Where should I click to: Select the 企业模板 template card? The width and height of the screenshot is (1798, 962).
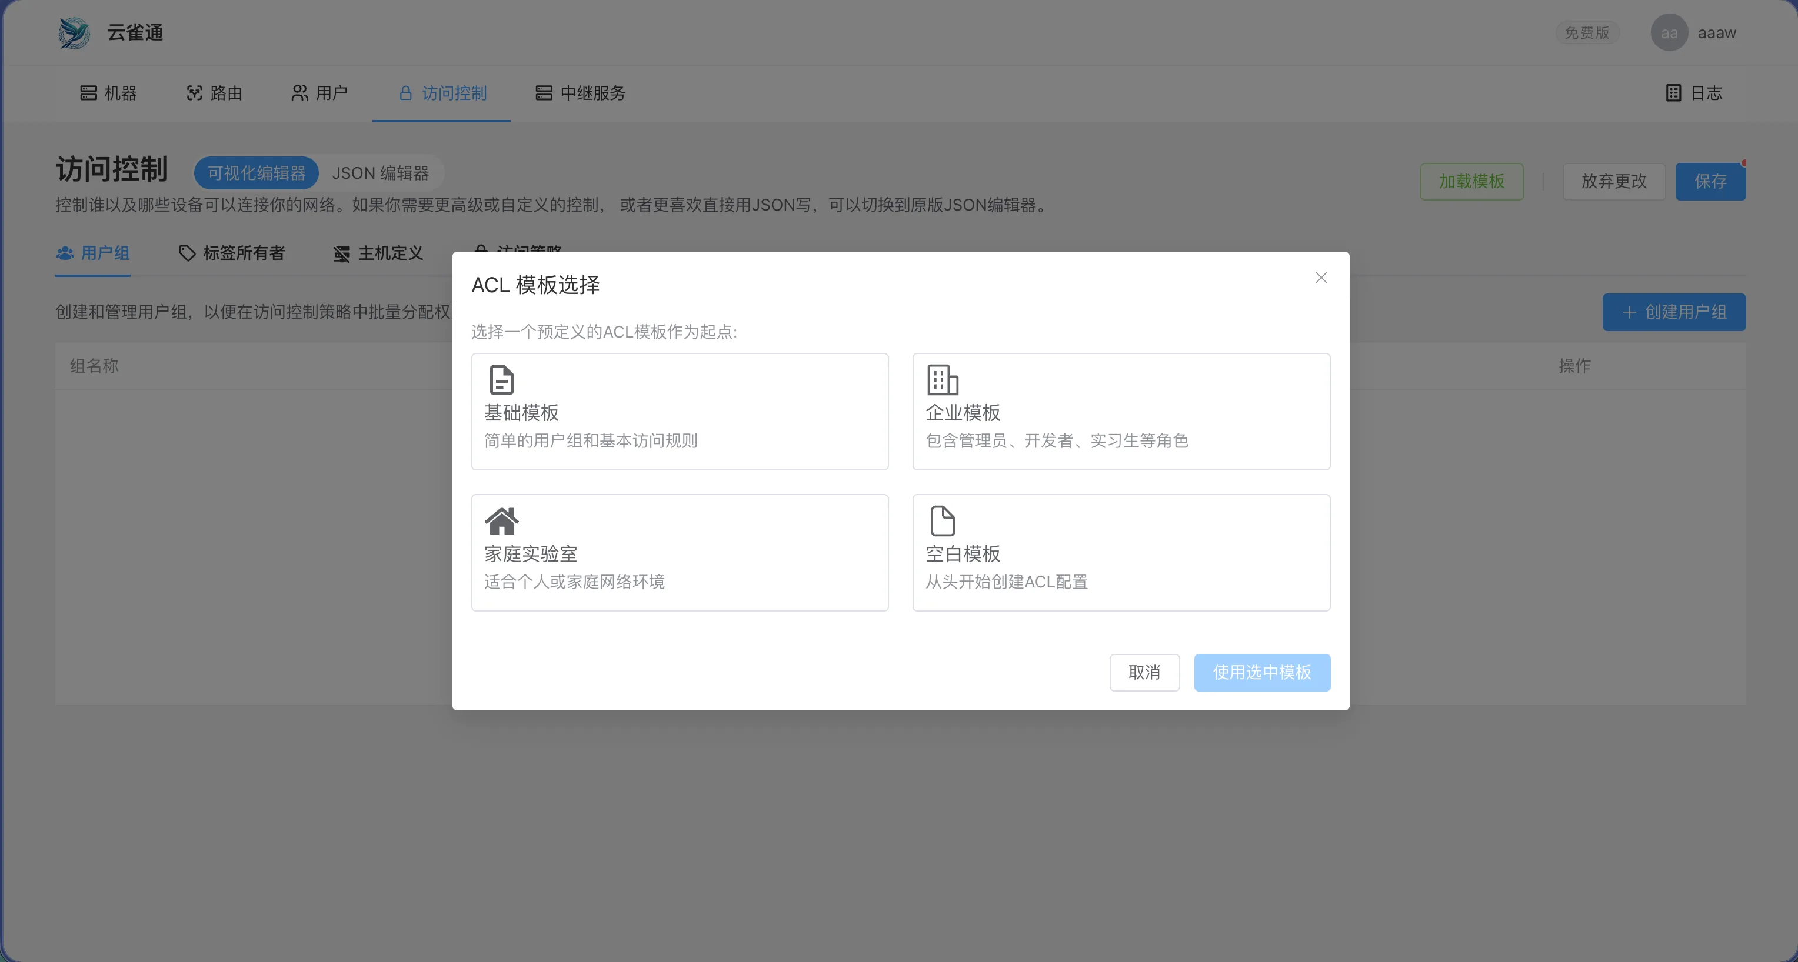pyautogui.click(x=1120, y=412)
